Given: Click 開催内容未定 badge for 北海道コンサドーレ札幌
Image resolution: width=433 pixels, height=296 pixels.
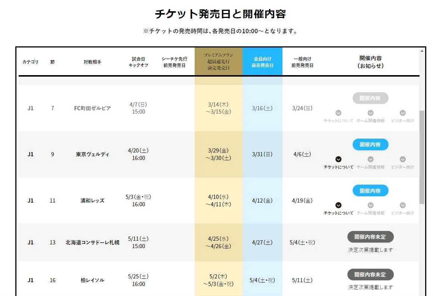Looking at the screenshot, I should [x=370, y=237].
